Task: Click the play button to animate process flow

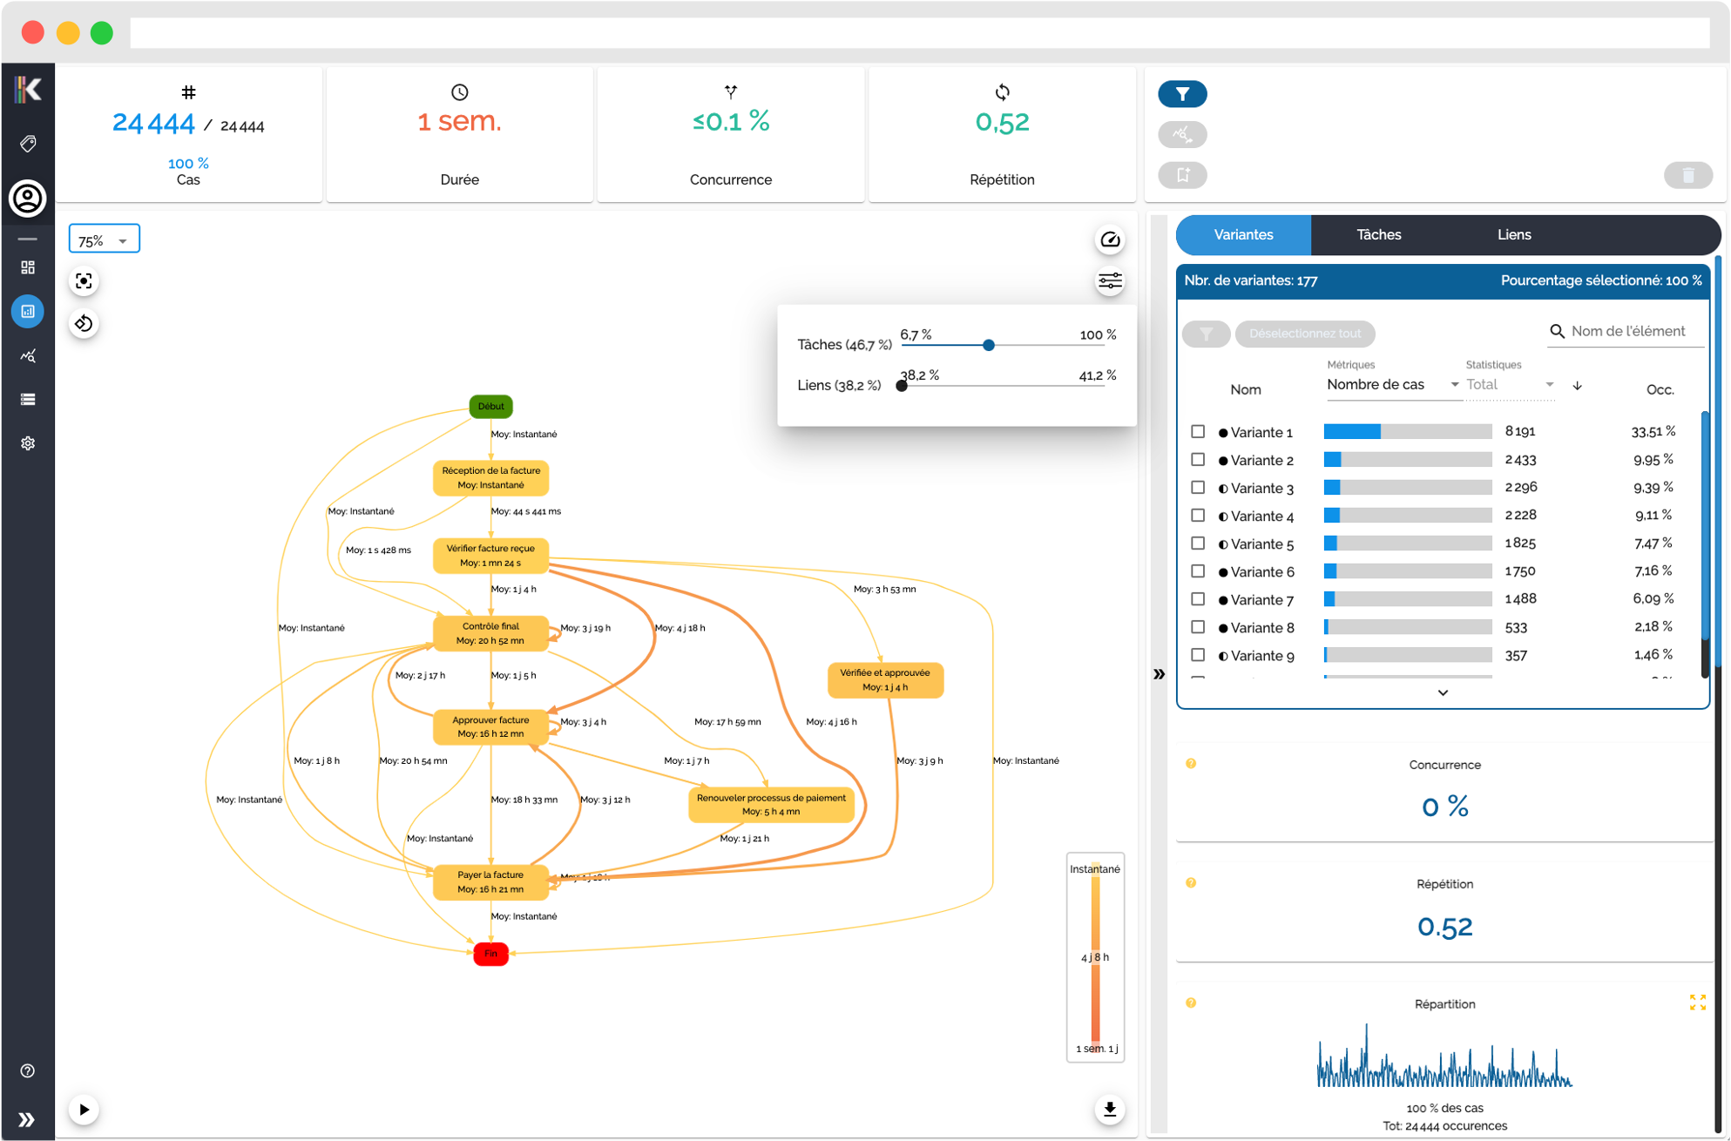Action: (84, 1109)
